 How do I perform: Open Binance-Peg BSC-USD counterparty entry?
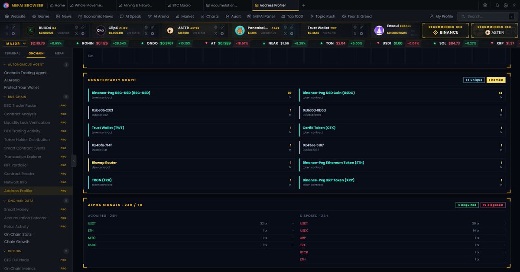click(191, 95)
